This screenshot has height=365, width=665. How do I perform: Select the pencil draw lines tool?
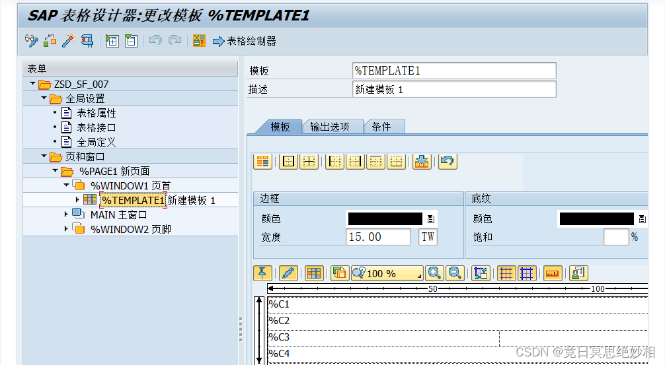coord(288,273)
